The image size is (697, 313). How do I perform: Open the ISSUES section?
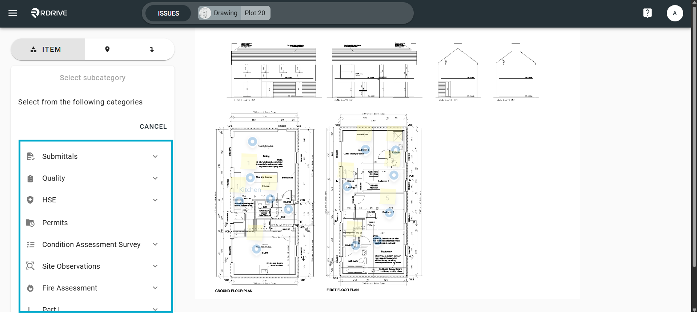[168, 13]
